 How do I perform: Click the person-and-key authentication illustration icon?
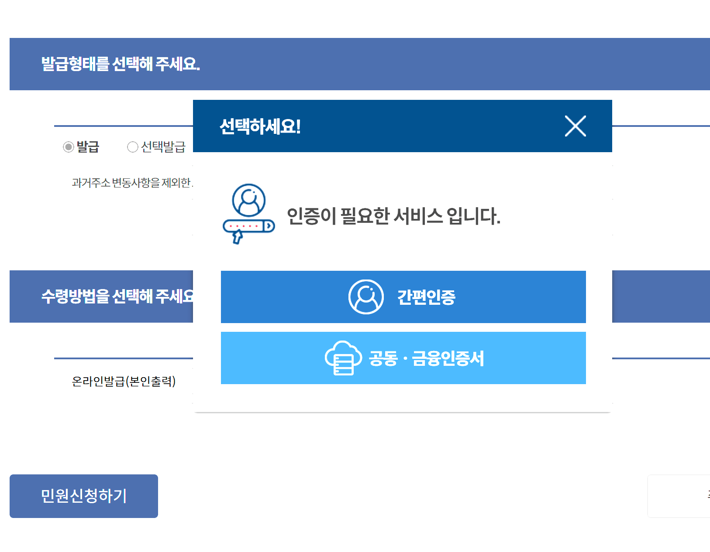point(248,214)
